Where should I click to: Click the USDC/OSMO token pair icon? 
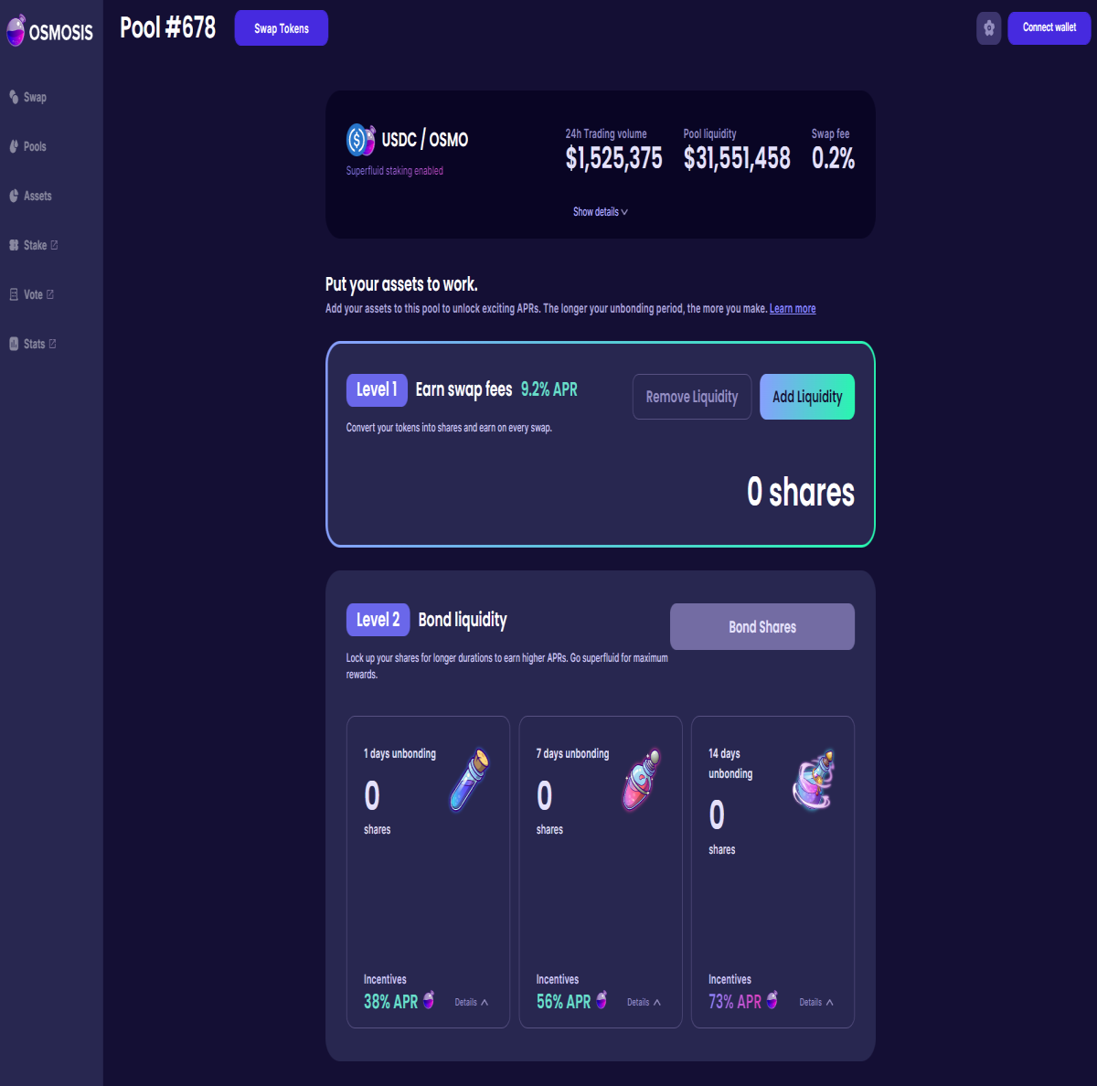[x=361, y=140]
